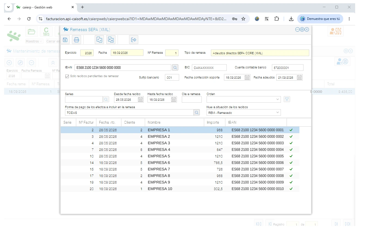This screenshot has width=365, height=238.
Task: Open browser tab search chevron
Action: [x=8, y=7]
